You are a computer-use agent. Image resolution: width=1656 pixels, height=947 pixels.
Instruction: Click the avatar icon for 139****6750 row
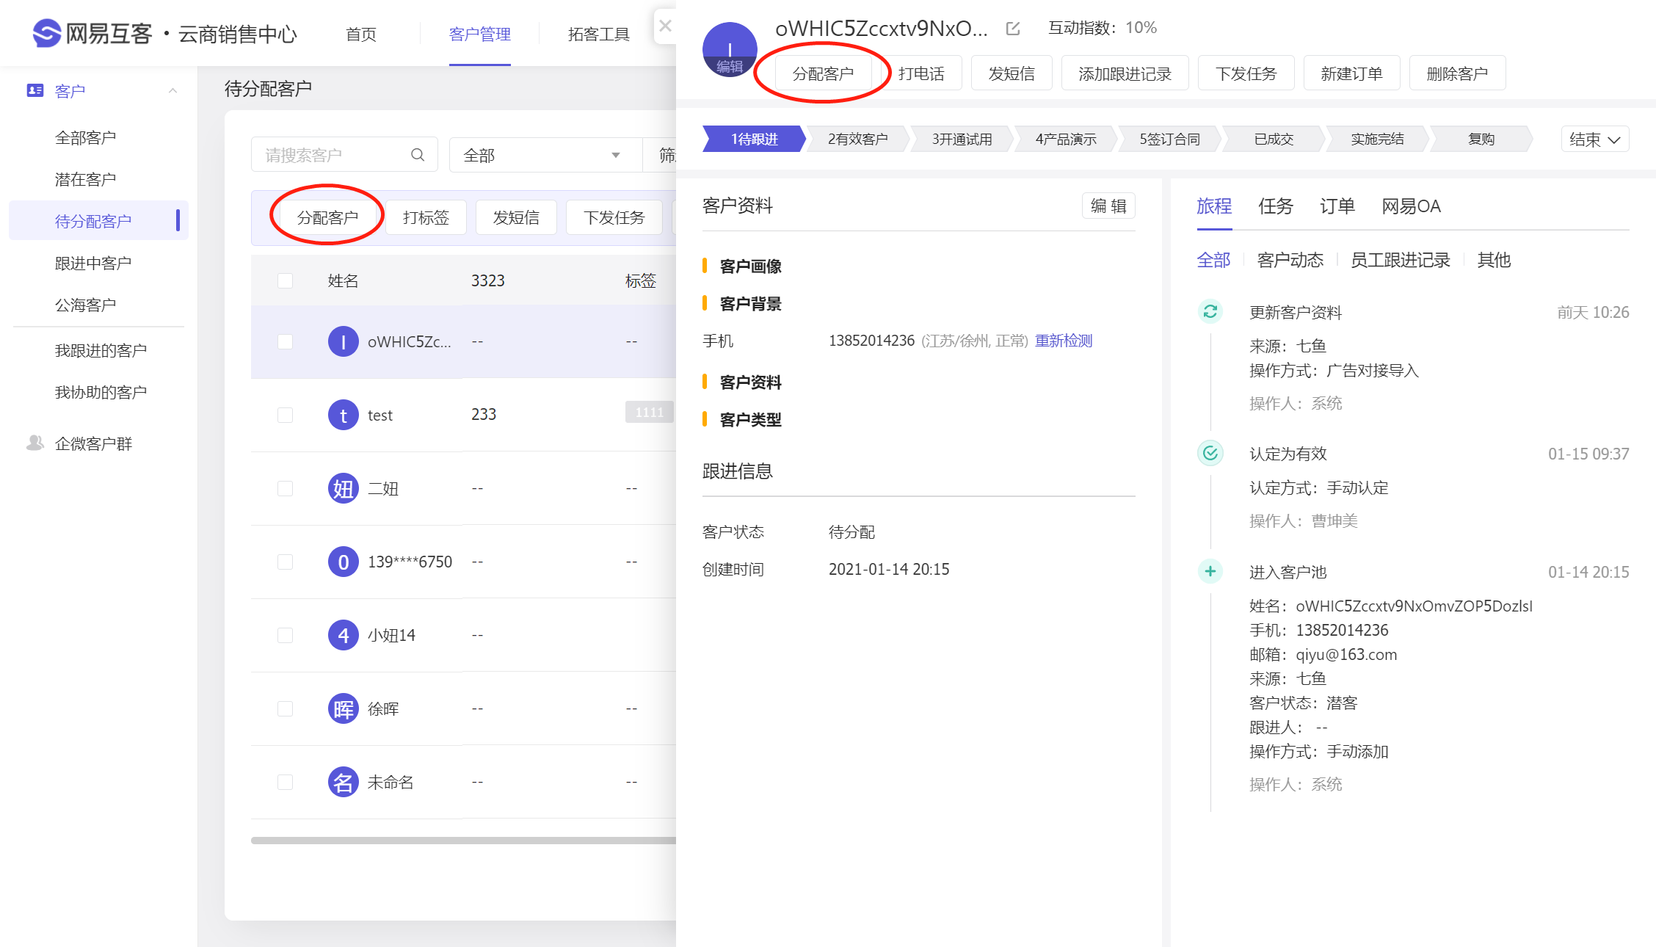343,562
